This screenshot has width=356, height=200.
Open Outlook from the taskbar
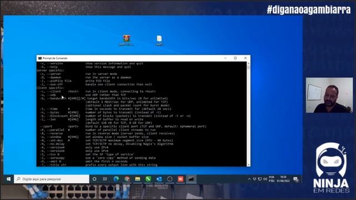tap(159, 179)
